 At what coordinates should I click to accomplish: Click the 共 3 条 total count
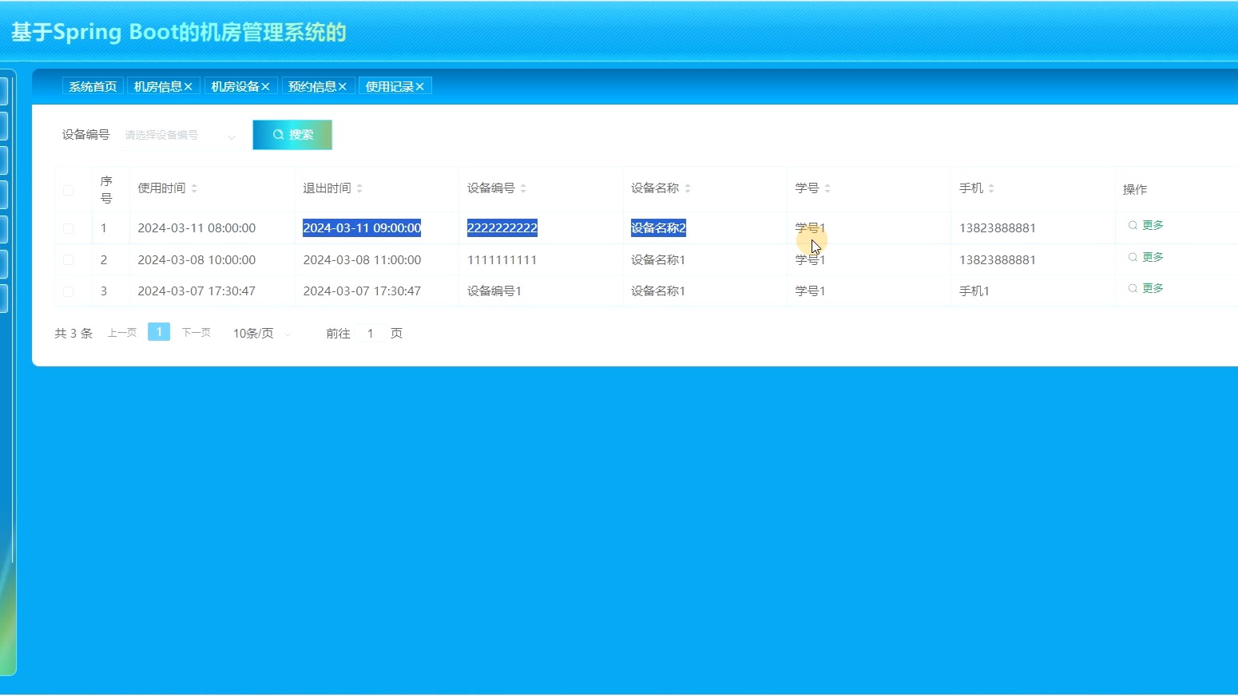(73, 334)
